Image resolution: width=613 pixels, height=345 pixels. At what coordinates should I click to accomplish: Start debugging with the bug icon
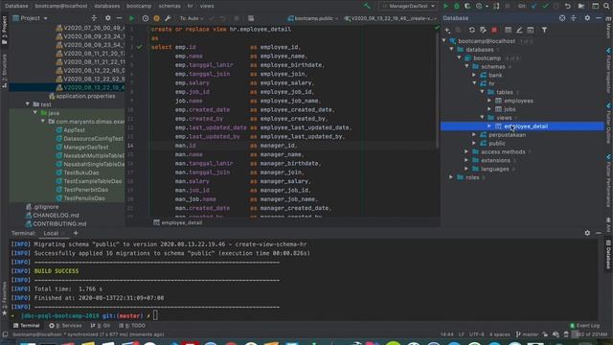(457, 6)
